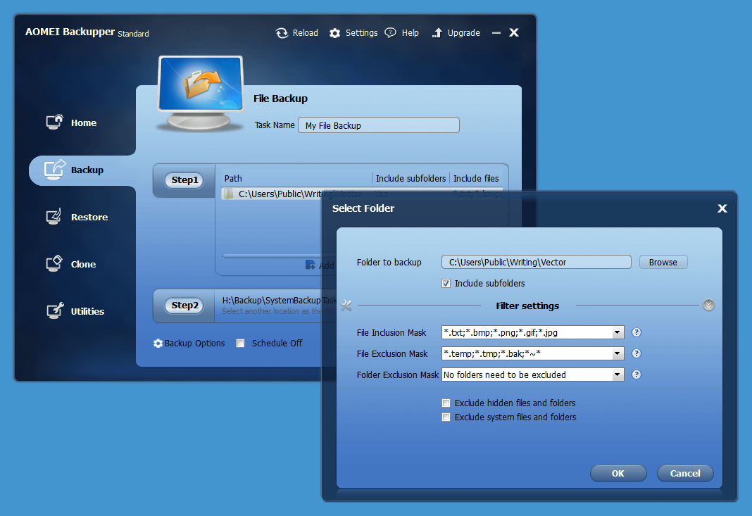Click the File Inclusion Mask text box
Screen dimensions: 752x516
[527, 332]
